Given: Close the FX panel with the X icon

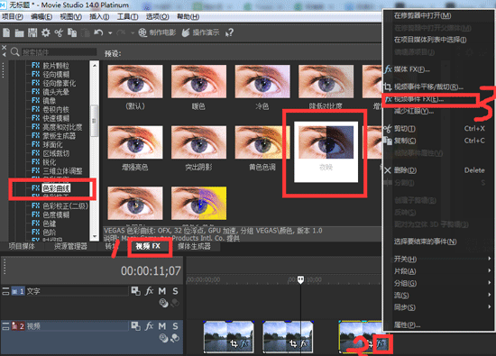Looking at the screenshot, I should (x=5, y=48).
